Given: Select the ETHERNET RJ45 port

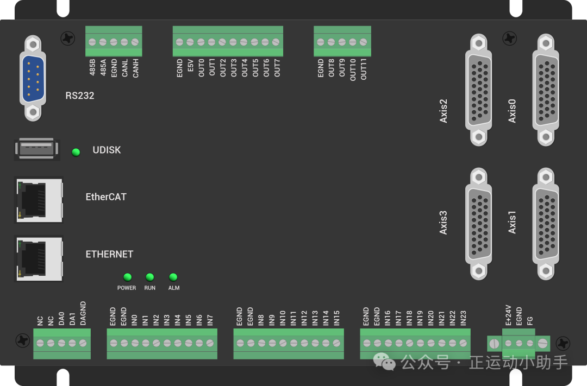Looking at the screenshot, I should [x=39, y=258].
